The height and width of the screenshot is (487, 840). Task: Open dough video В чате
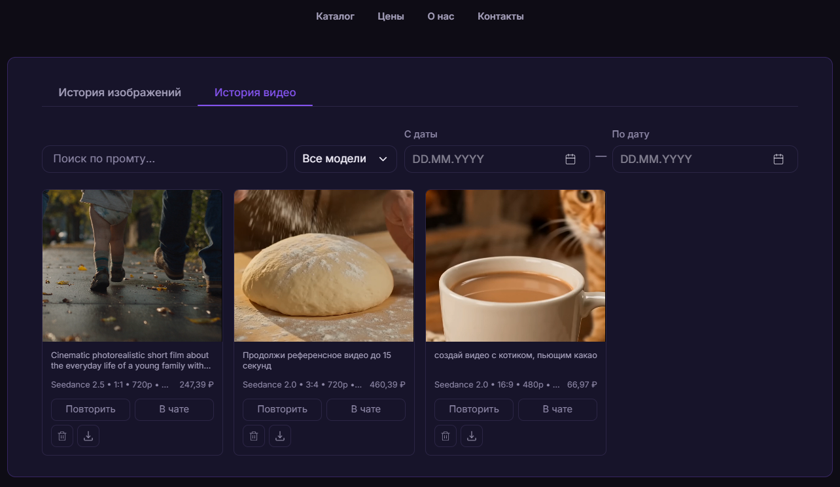pos(366,409)
